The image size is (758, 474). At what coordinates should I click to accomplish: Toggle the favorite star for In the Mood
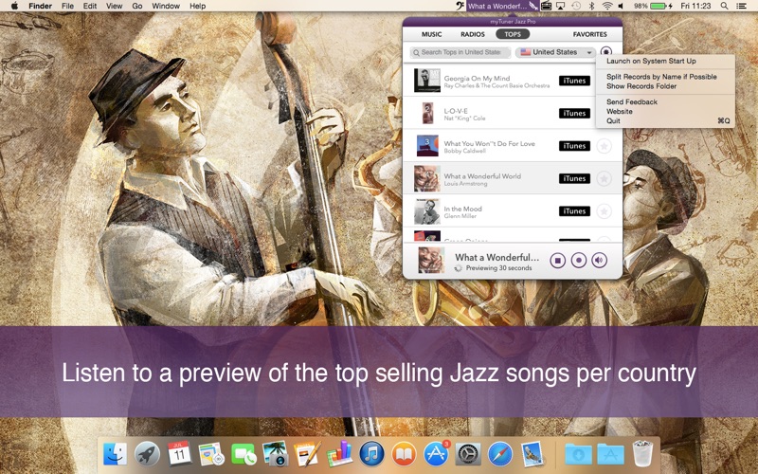pyautogui.click(x=604, y=210)
